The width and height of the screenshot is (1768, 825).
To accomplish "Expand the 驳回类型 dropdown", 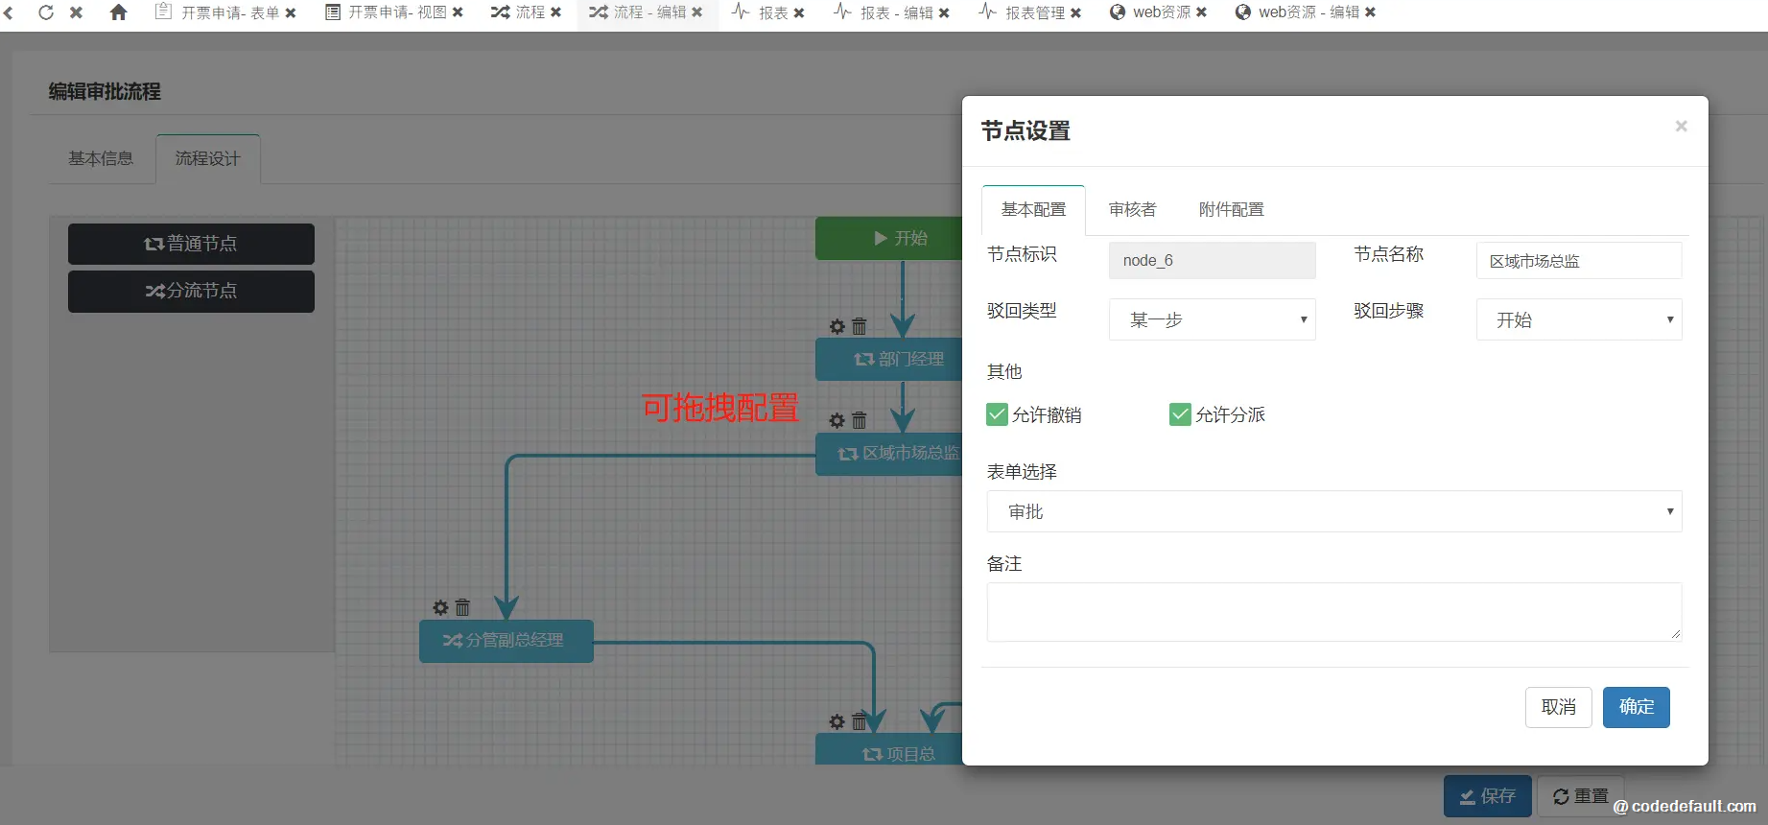I will click(x=1212, y=319).
